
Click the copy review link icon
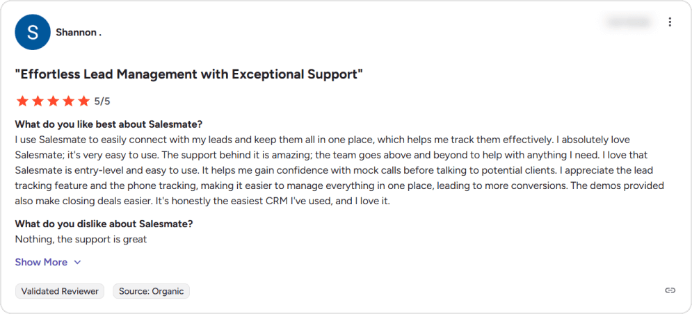[x=670, y=290]
